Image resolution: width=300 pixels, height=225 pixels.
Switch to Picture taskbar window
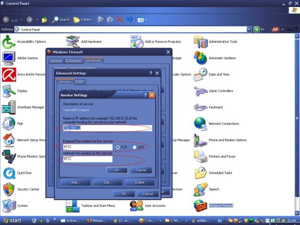click(97, 221)
